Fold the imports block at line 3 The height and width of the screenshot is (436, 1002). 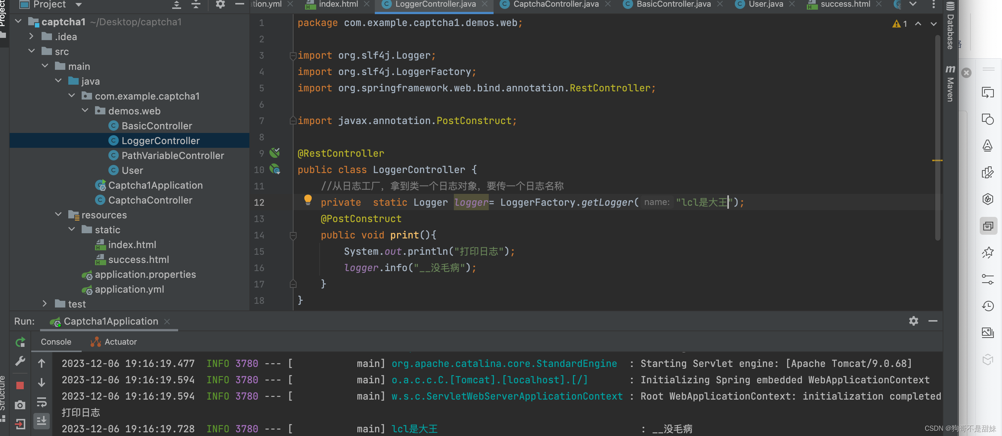pyautogui.click(x=293, y=56)
